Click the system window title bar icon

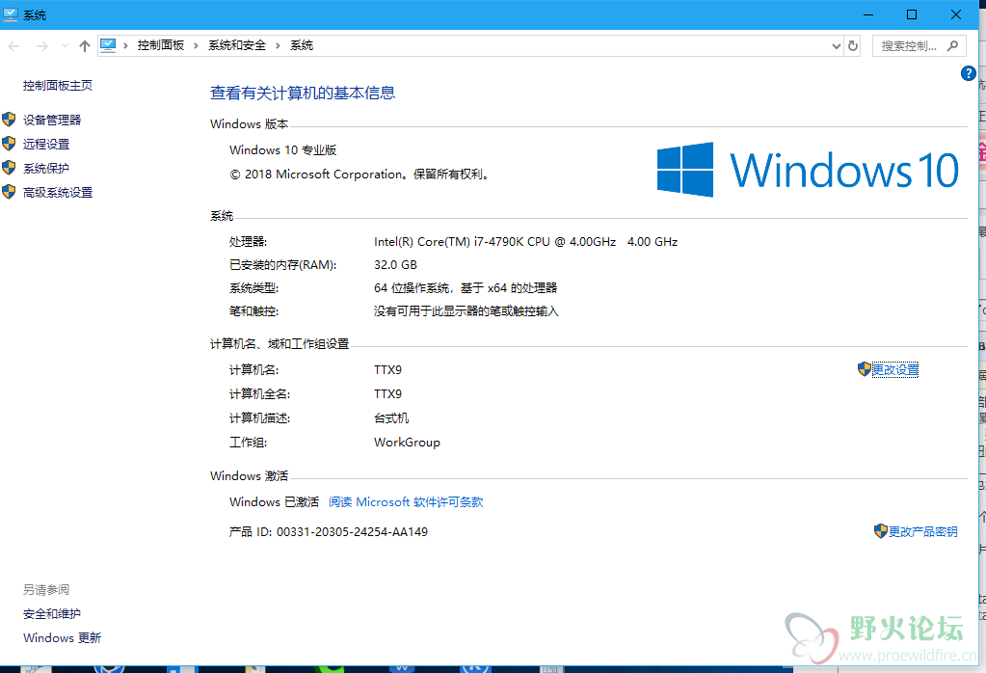coord(11,14)
